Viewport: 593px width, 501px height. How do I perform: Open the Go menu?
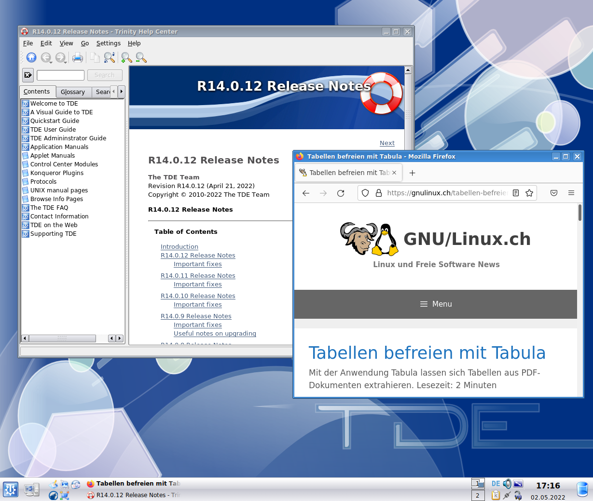pyautogui.click(x=85, y=43)
